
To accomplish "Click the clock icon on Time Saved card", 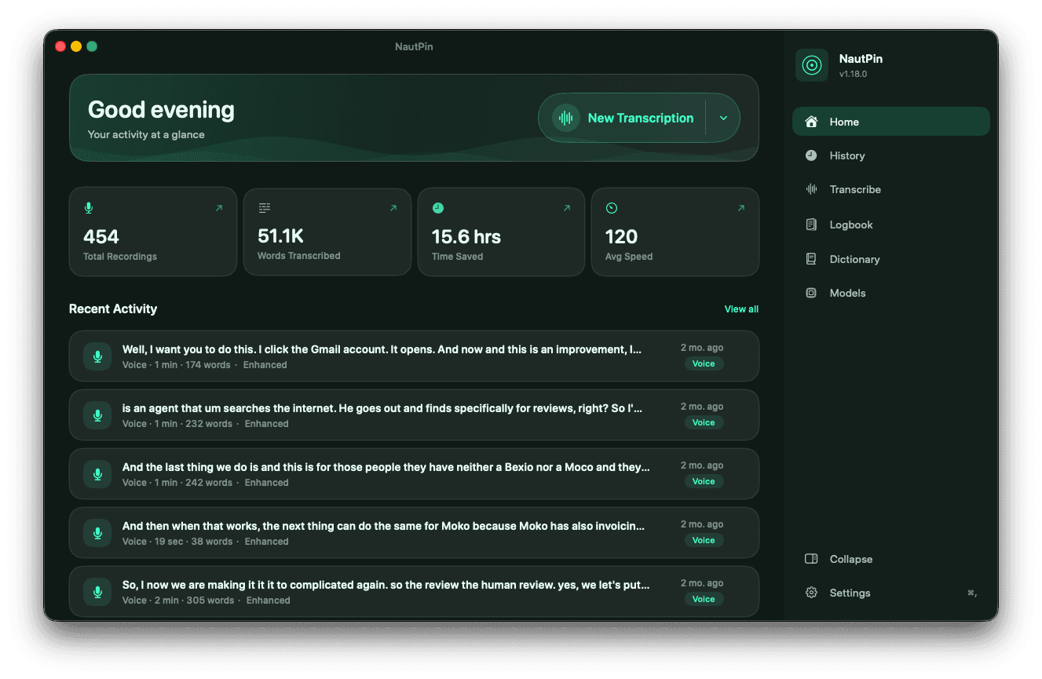I will pos(438,208).
